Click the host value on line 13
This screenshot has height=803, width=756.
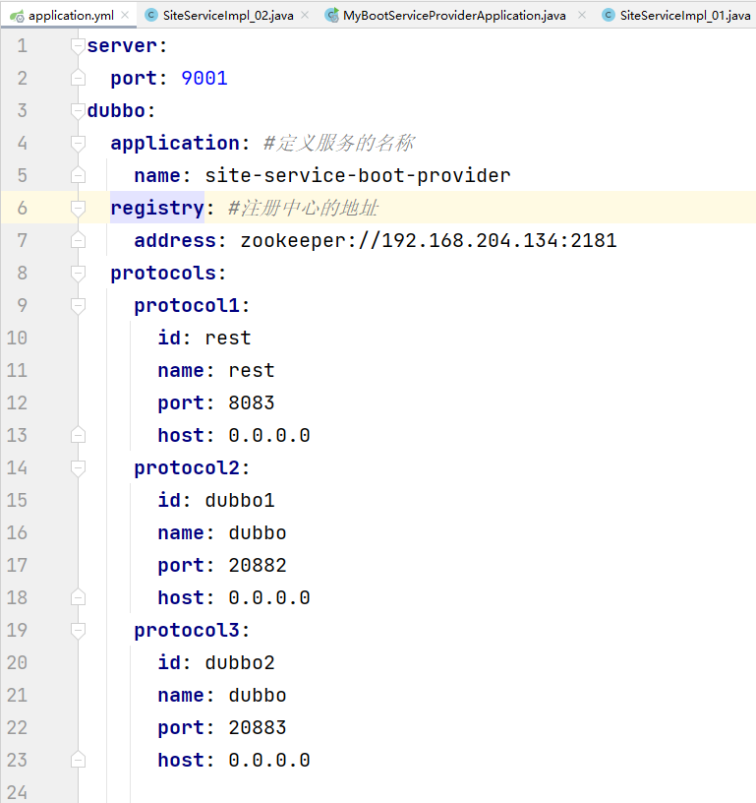click(x=269, y=435)
